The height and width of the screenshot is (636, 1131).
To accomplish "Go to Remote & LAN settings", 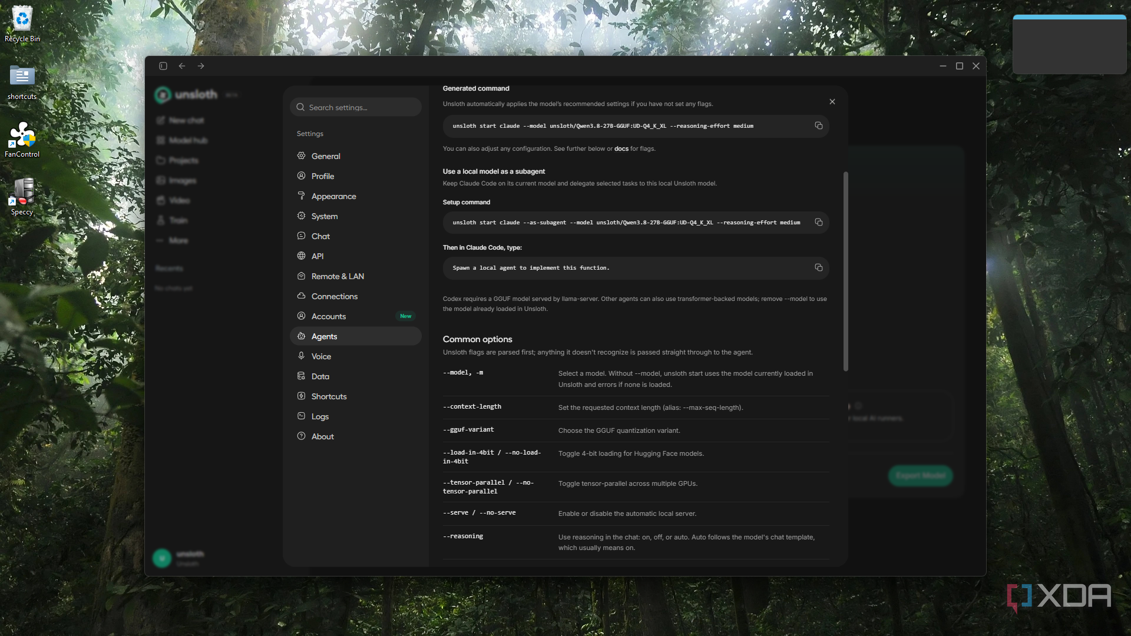I will (356, 276).
